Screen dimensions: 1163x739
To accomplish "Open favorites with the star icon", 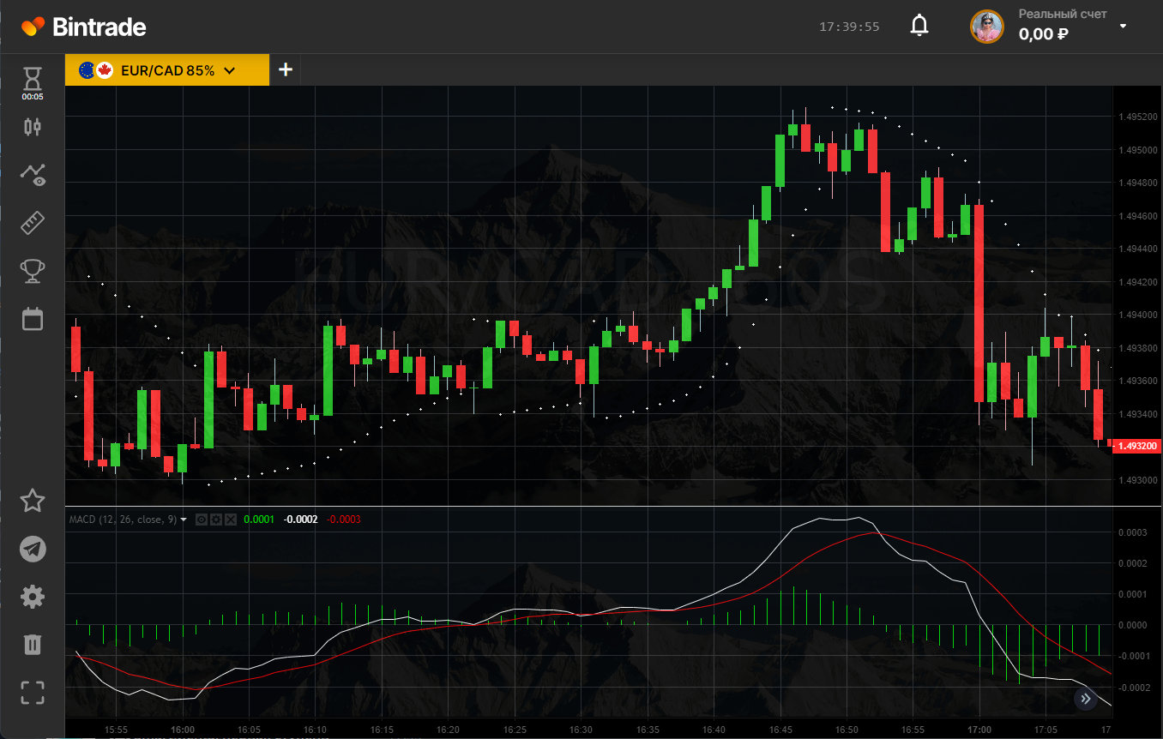I will coord(33,501).
